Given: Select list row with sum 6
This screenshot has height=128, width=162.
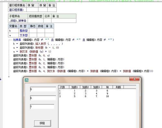Looking at the screenshot, I should (x=97, y=91).
